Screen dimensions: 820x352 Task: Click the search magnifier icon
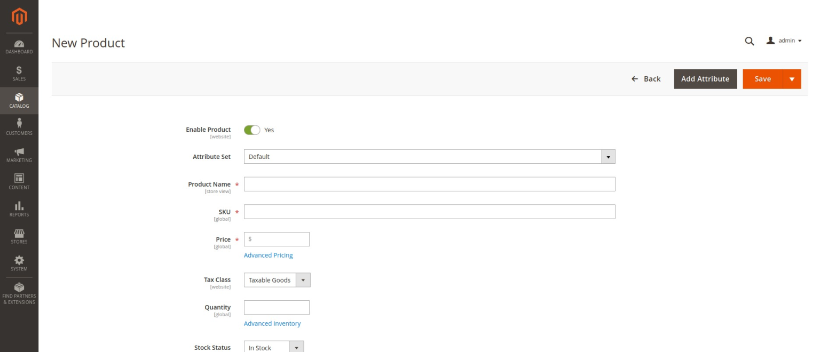[x=750, y=41]
